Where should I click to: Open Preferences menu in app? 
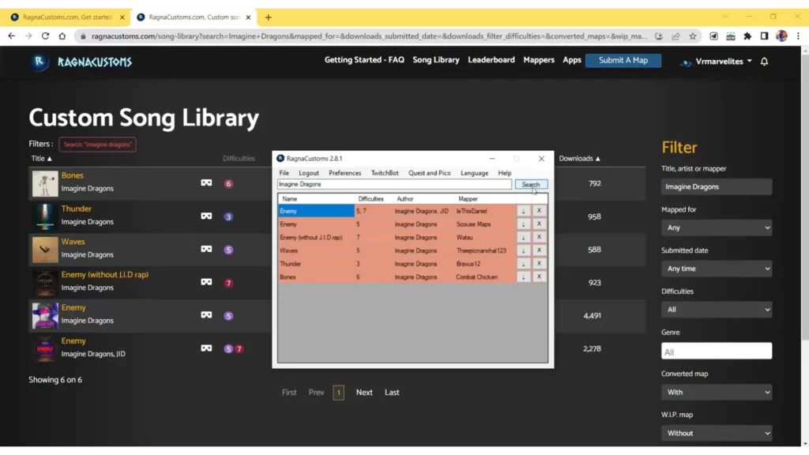point(344,173)
